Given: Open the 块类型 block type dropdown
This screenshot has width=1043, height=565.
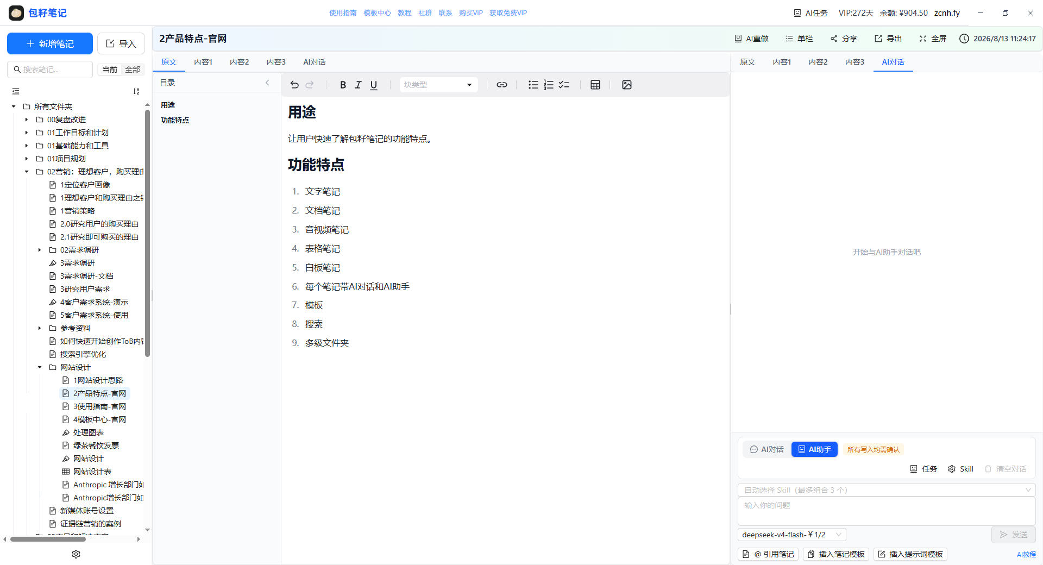Looking at the screenshot, I should (x=438, y=85).
